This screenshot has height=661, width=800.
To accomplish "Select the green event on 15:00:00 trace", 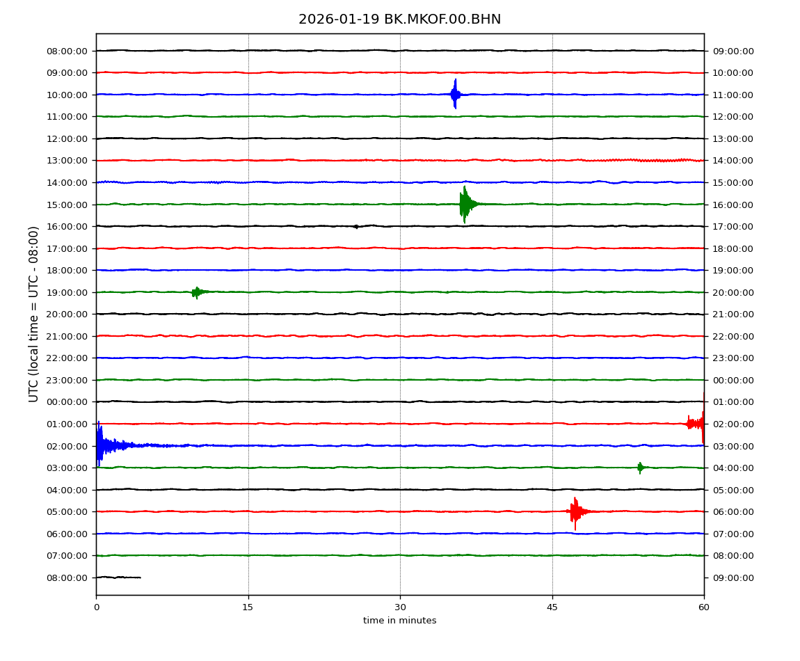I will click(x=465, y=204).
